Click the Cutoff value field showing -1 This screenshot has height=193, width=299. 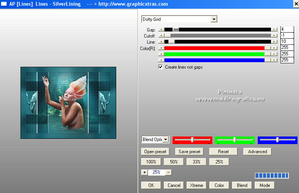287,35
